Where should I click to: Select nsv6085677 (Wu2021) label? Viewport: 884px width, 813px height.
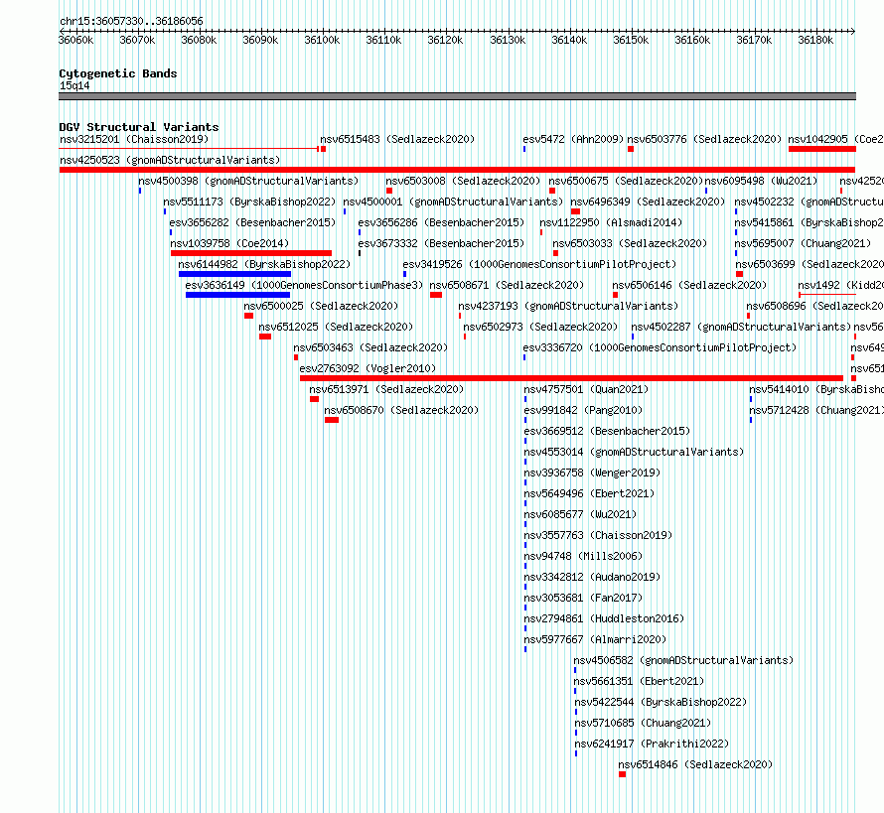pyautogui.click(x=580, y=514)
